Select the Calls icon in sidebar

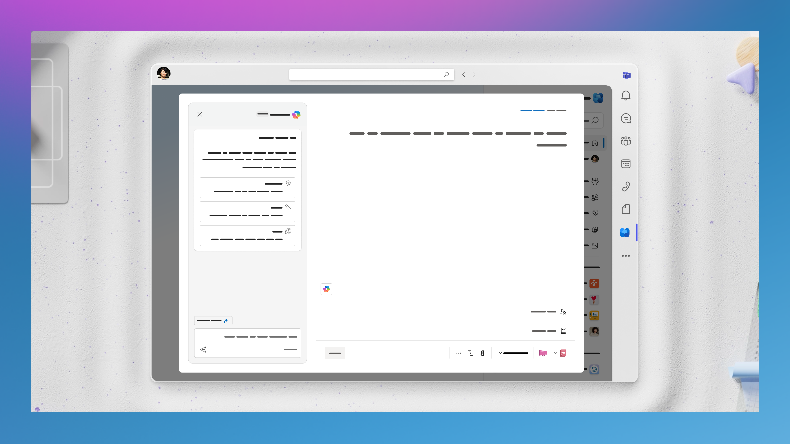point(626,186)
